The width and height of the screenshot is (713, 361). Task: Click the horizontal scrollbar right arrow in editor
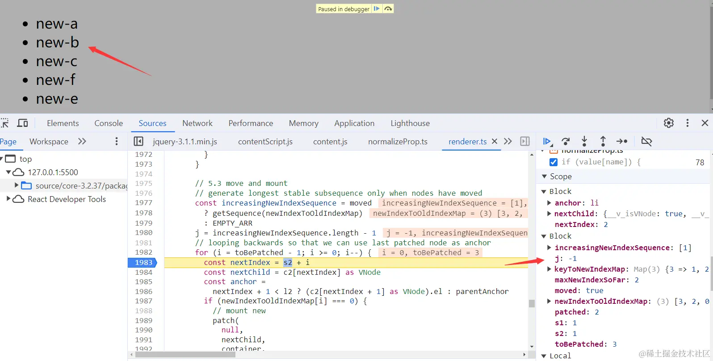point(524,355)
